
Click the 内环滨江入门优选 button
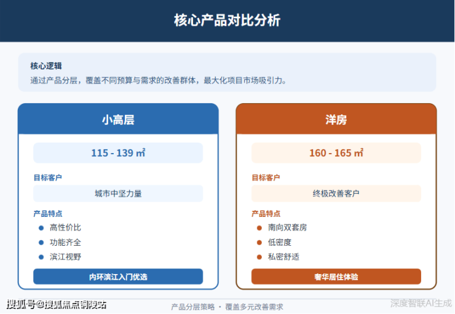[x=118, y=277]
